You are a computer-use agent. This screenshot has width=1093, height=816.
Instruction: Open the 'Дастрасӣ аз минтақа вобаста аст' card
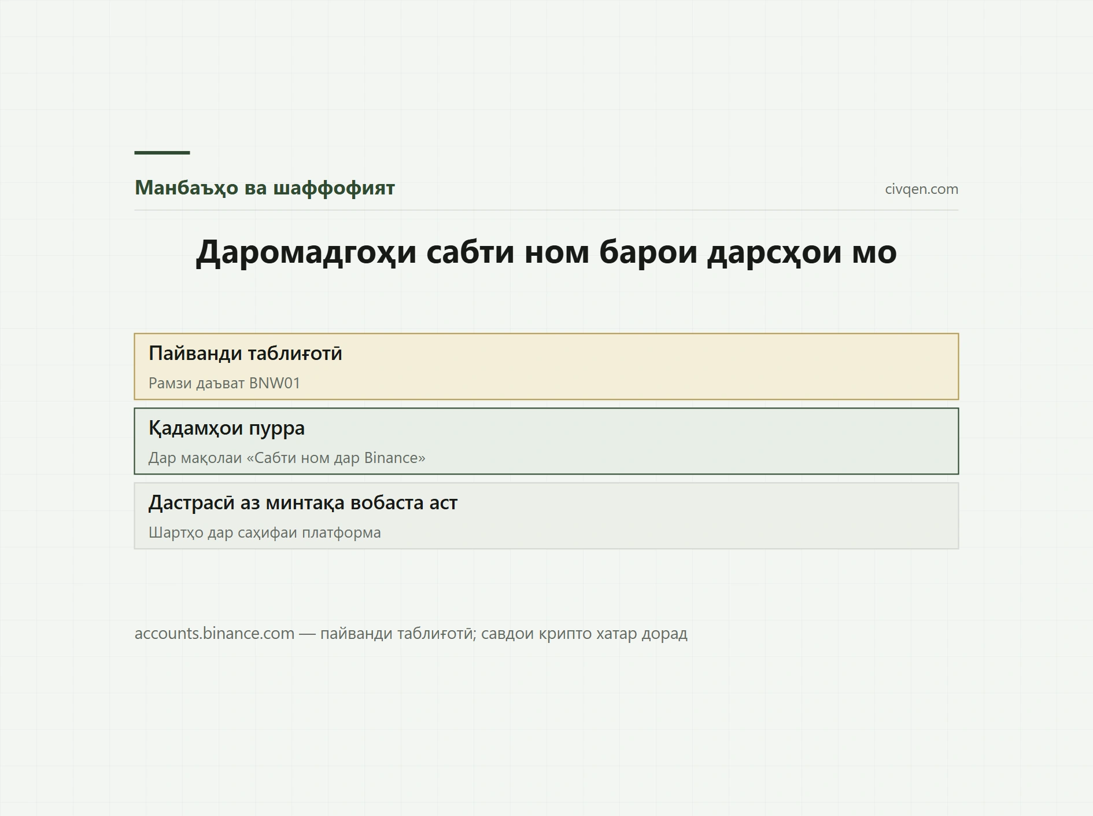coord(546,516)
